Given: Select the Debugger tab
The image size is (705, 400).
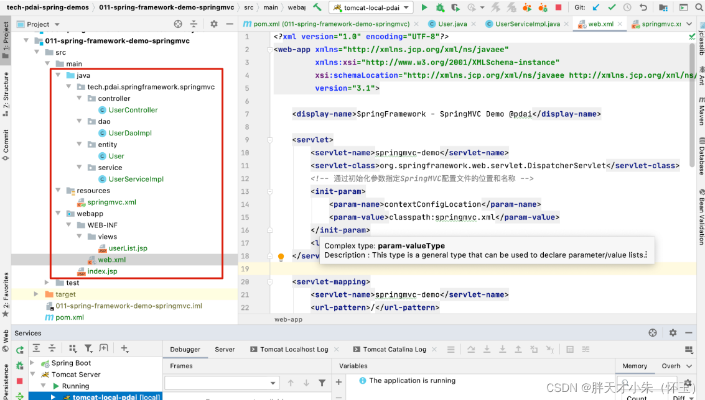Looking at the screenshot, I should 185,349.
